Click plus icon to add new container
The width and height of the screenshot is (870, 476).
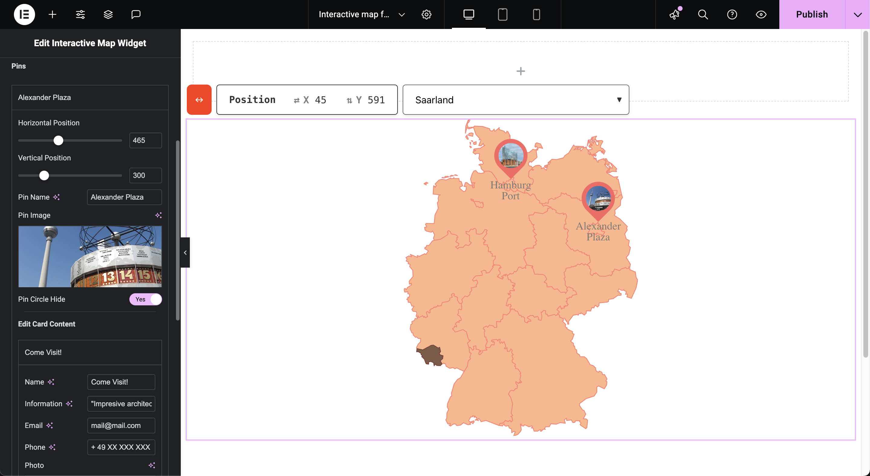point(521,71)
